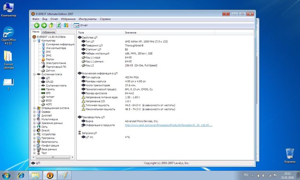Viewport: 300px width, 180px height.
Task: Select Суммарная информация in tree
Action: [60, 45]
